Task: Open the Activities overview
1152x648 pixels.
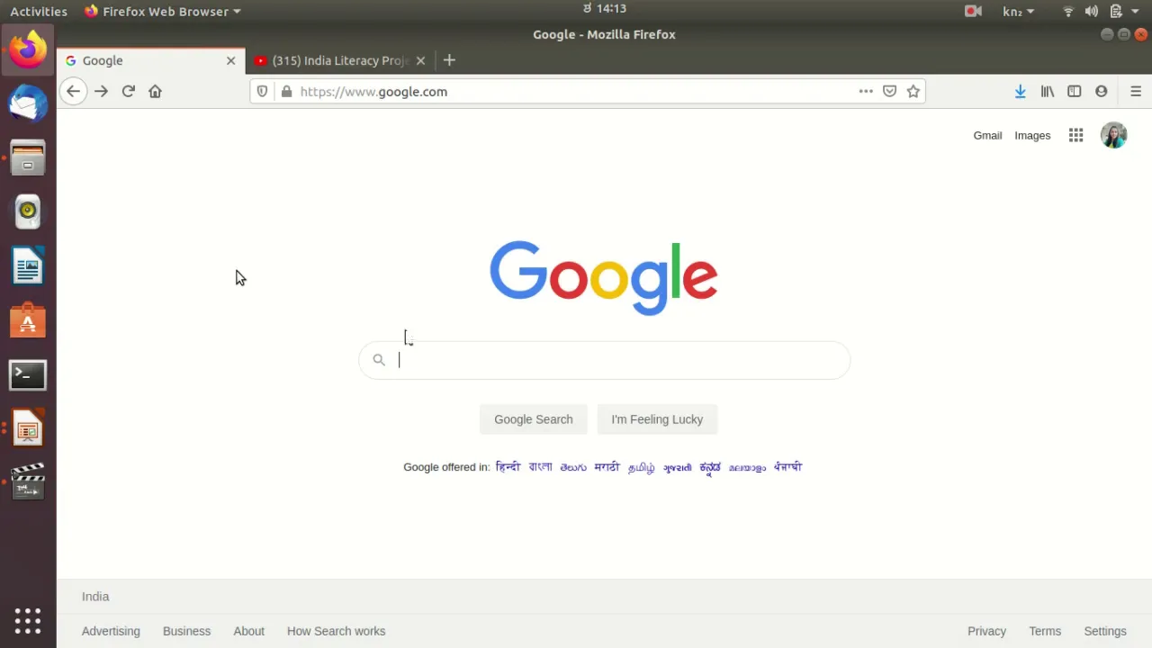Action: coord(39,11)
